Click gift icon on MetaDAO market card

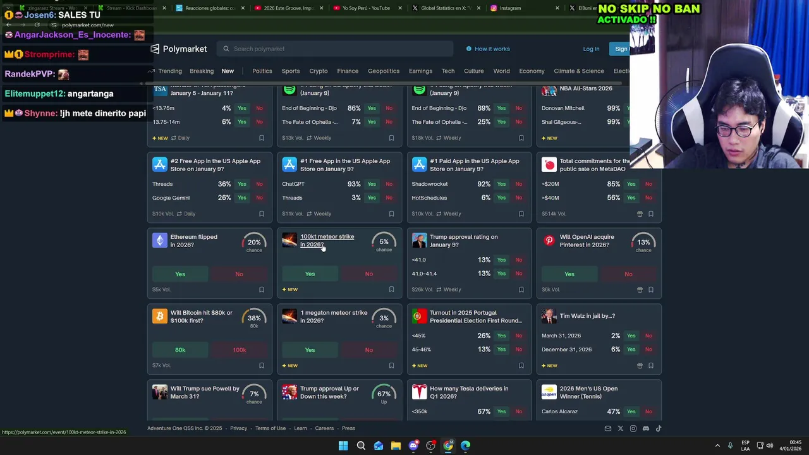pyautogui.click(x=640, y=214)
